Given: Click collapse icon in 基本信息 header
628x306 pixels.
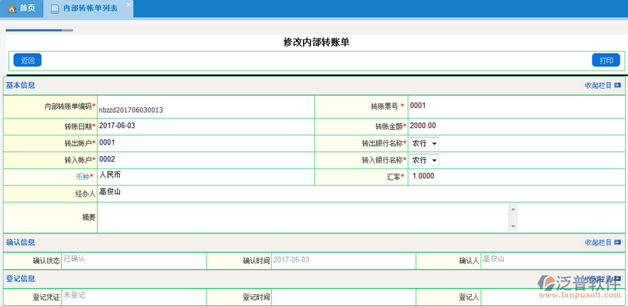Looking at the screenshot, I should [x=618, y=86].
